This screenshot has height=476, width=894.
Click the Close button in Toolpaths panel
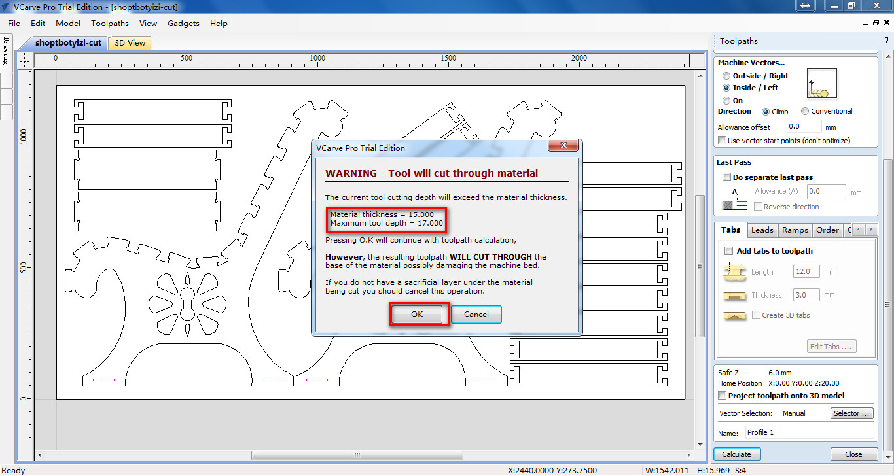point(853,454)
